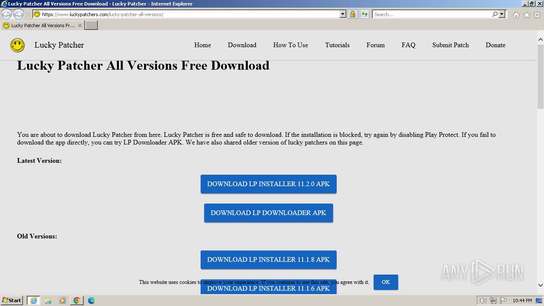544x306 pixels.
Task: Click the page scrollbar up arrow
Action: [541, 40]
